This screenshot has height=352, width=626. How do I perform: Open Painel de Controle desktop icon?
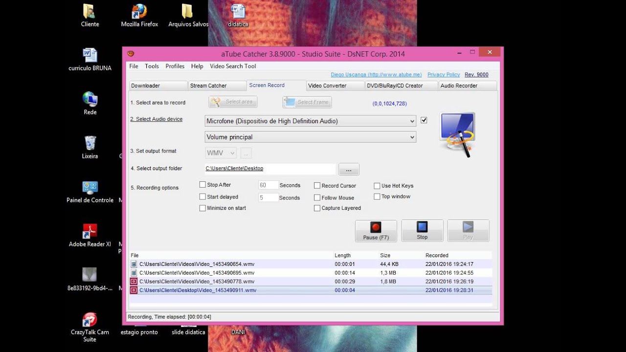pyautogui.click(x=90, y=191)
